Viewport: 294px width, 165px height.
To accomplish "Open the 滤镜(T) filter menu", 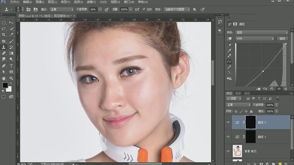I will tap(91, 2).
